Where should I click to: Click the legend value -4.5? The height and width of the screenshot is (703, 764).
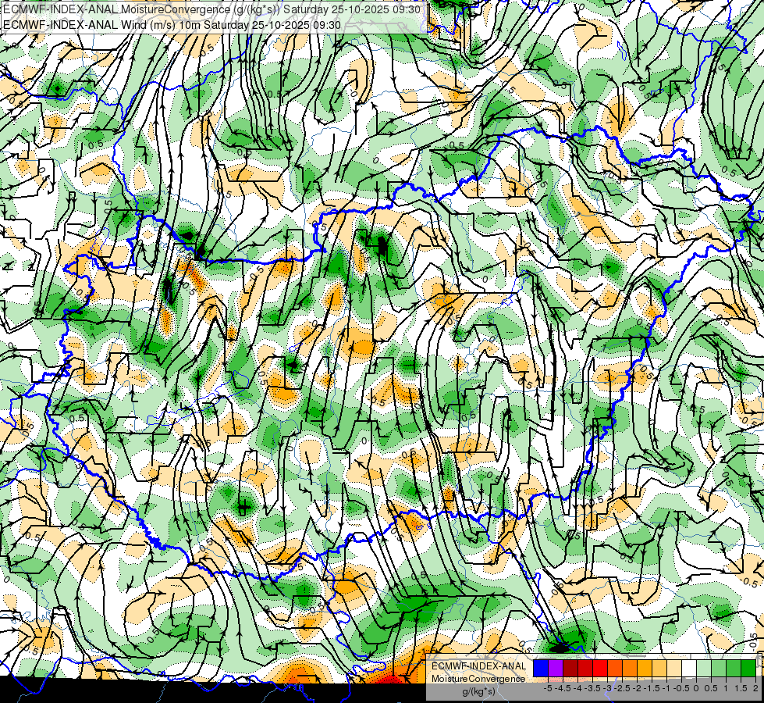562,688
